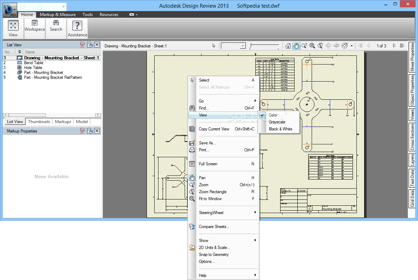Viewport: 418px width, 280px height.
Task: Go to the first sheet
Action: coord(360,46)
